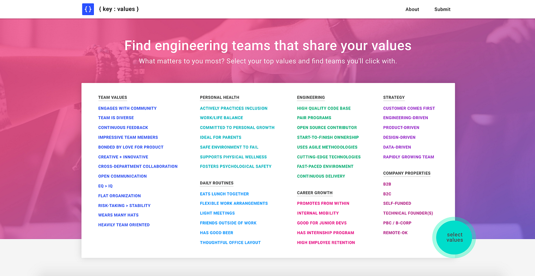Select the Customer Comes First value
The image size is (535, 276).
click(x=409, y=108)
